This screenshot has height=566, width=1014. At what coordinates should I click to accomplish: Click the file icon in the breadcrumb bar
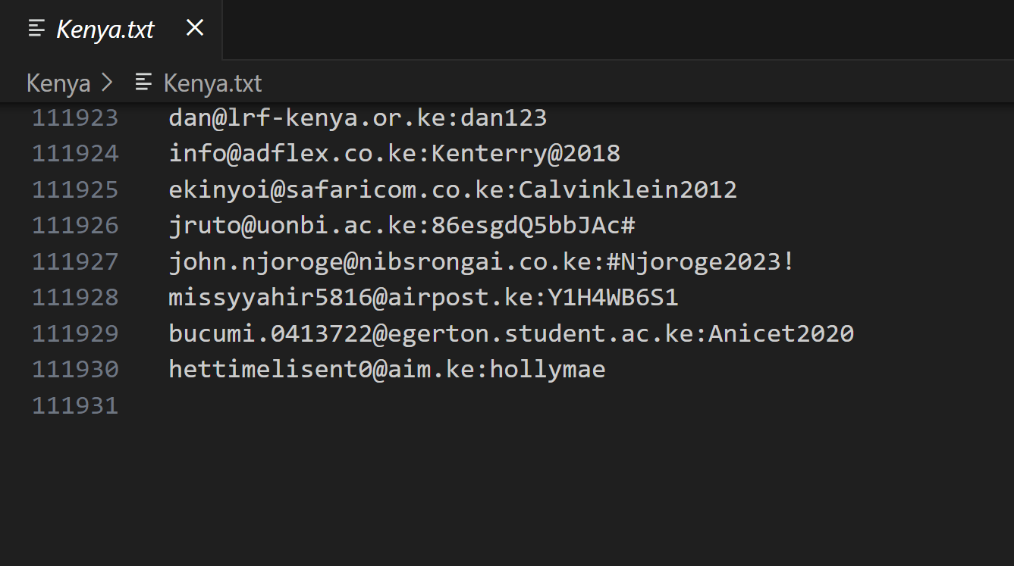pyautogui.click(x=143, y=83)
